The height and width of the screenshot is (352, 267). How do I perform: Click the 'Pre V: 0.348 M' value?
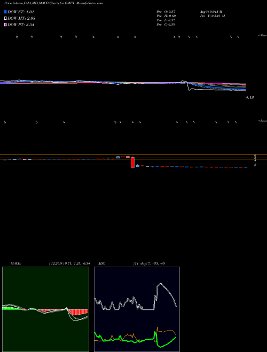(213, 16)
